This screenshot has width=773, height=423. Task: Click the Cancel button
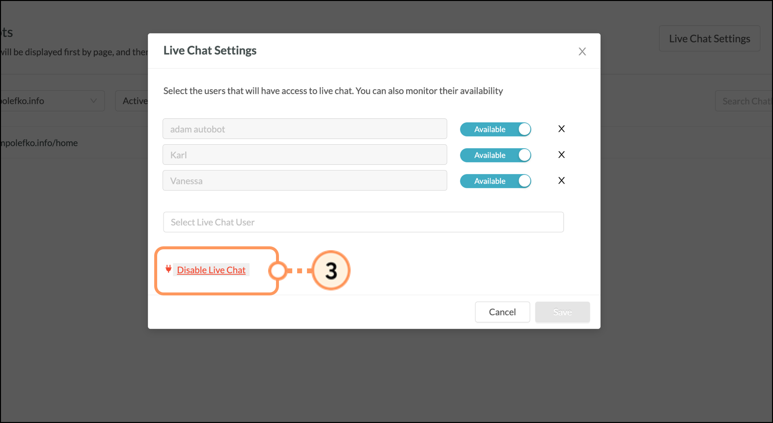coord(502,312)
